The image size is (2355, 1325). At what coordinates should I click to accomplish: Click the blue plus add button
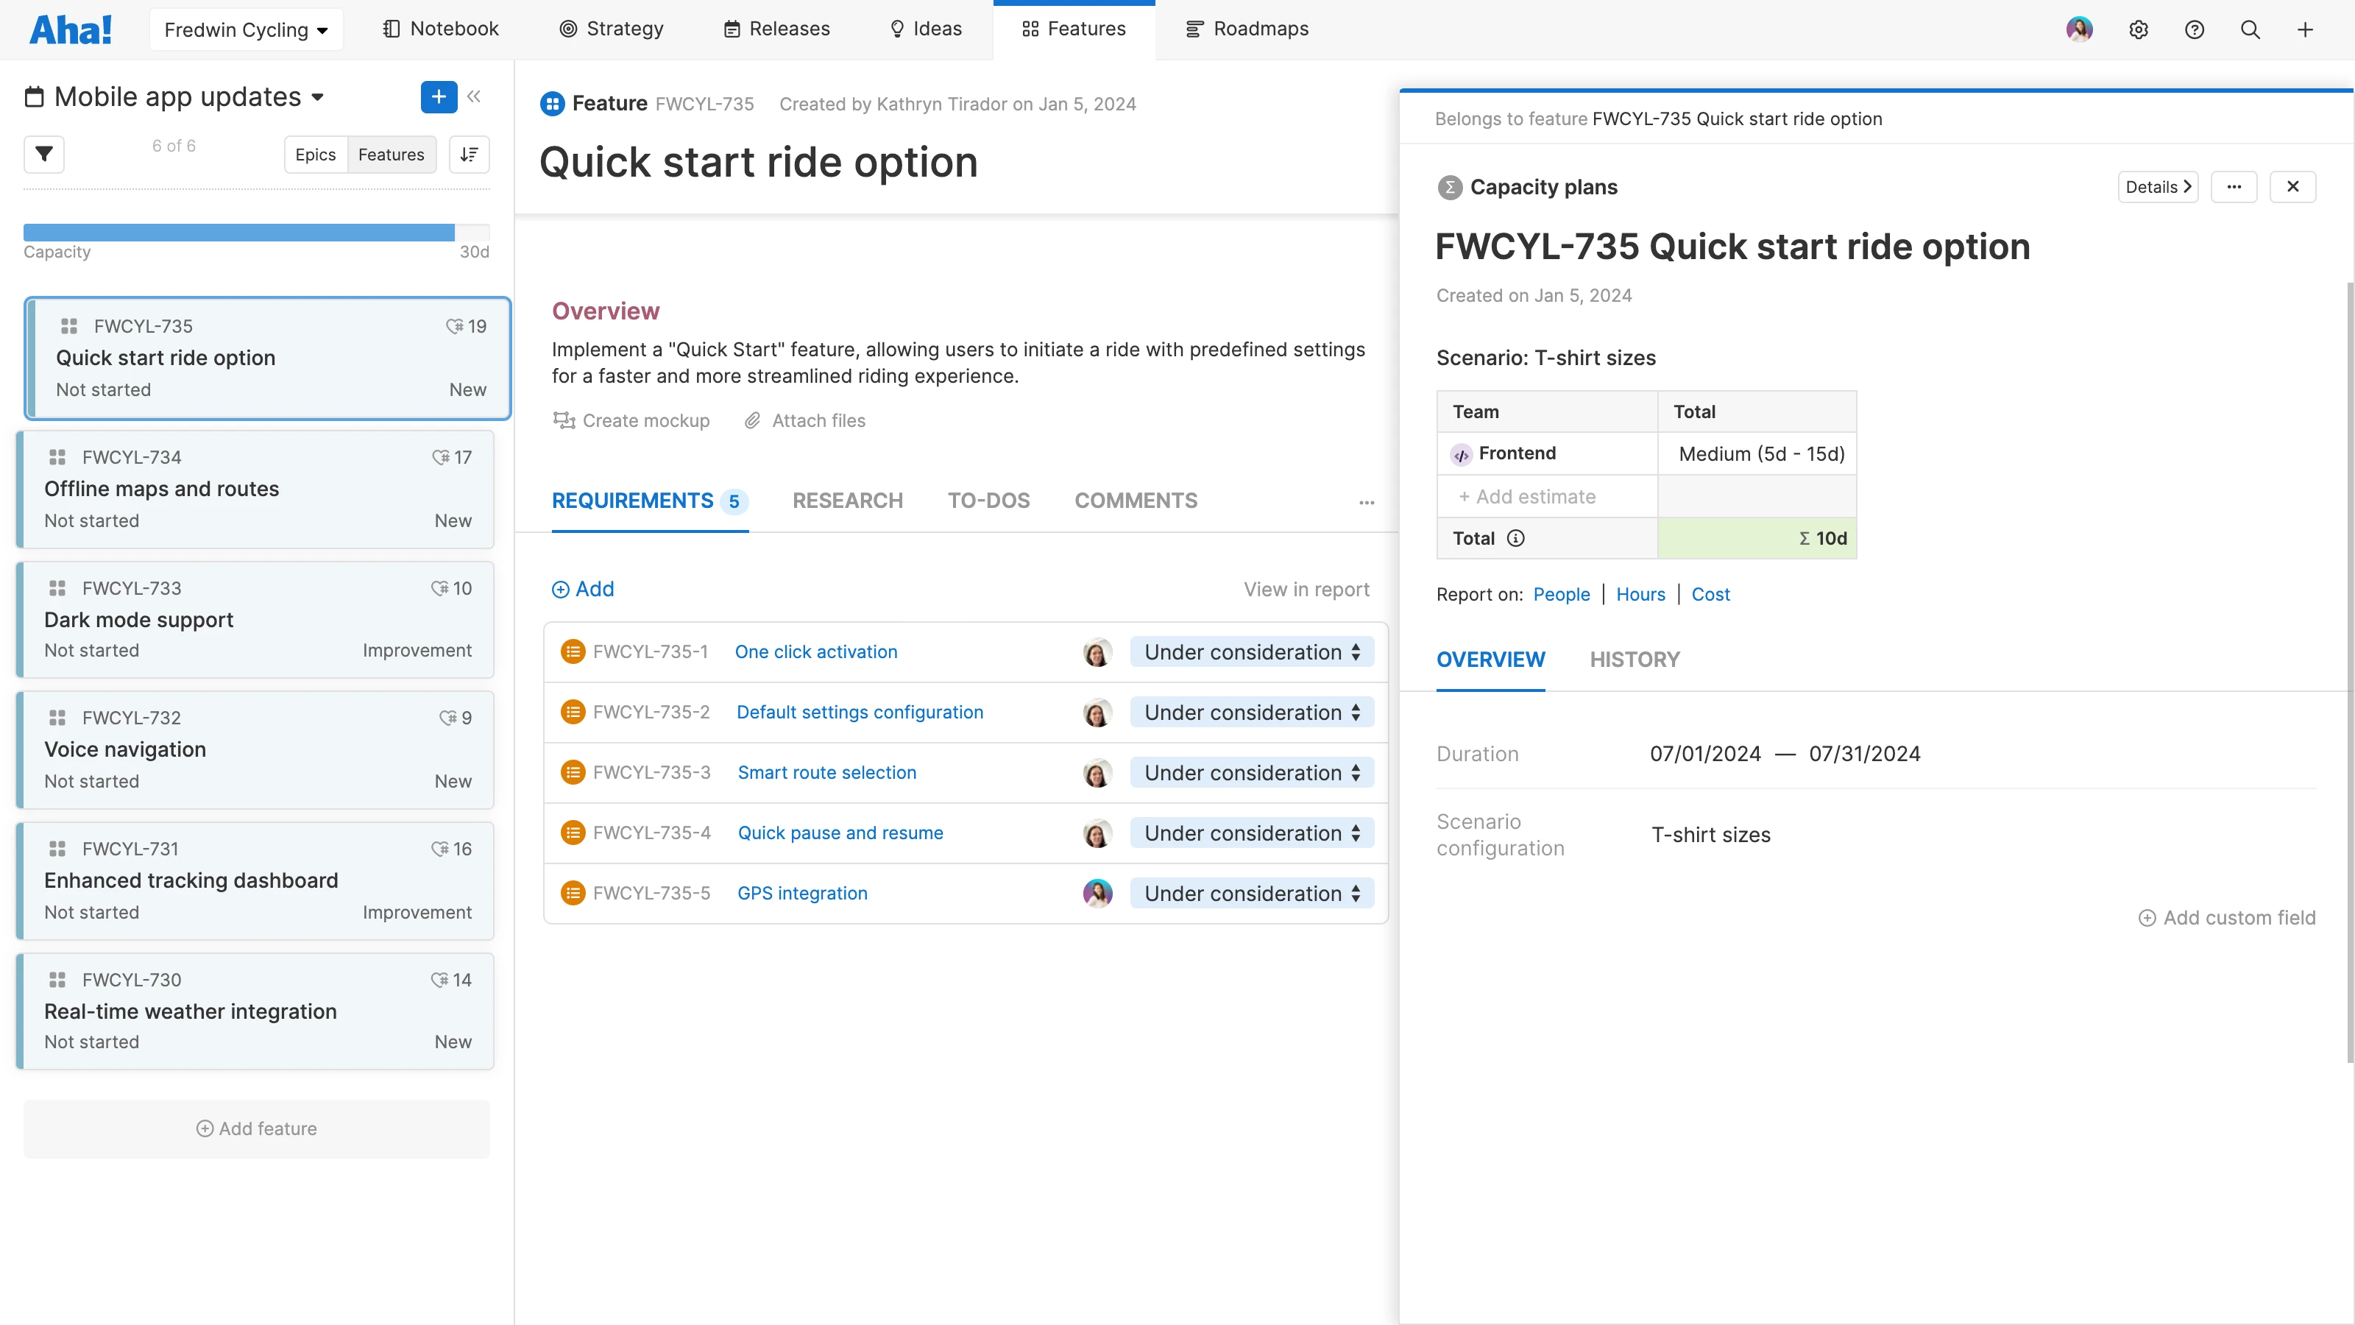click(438, 96)
